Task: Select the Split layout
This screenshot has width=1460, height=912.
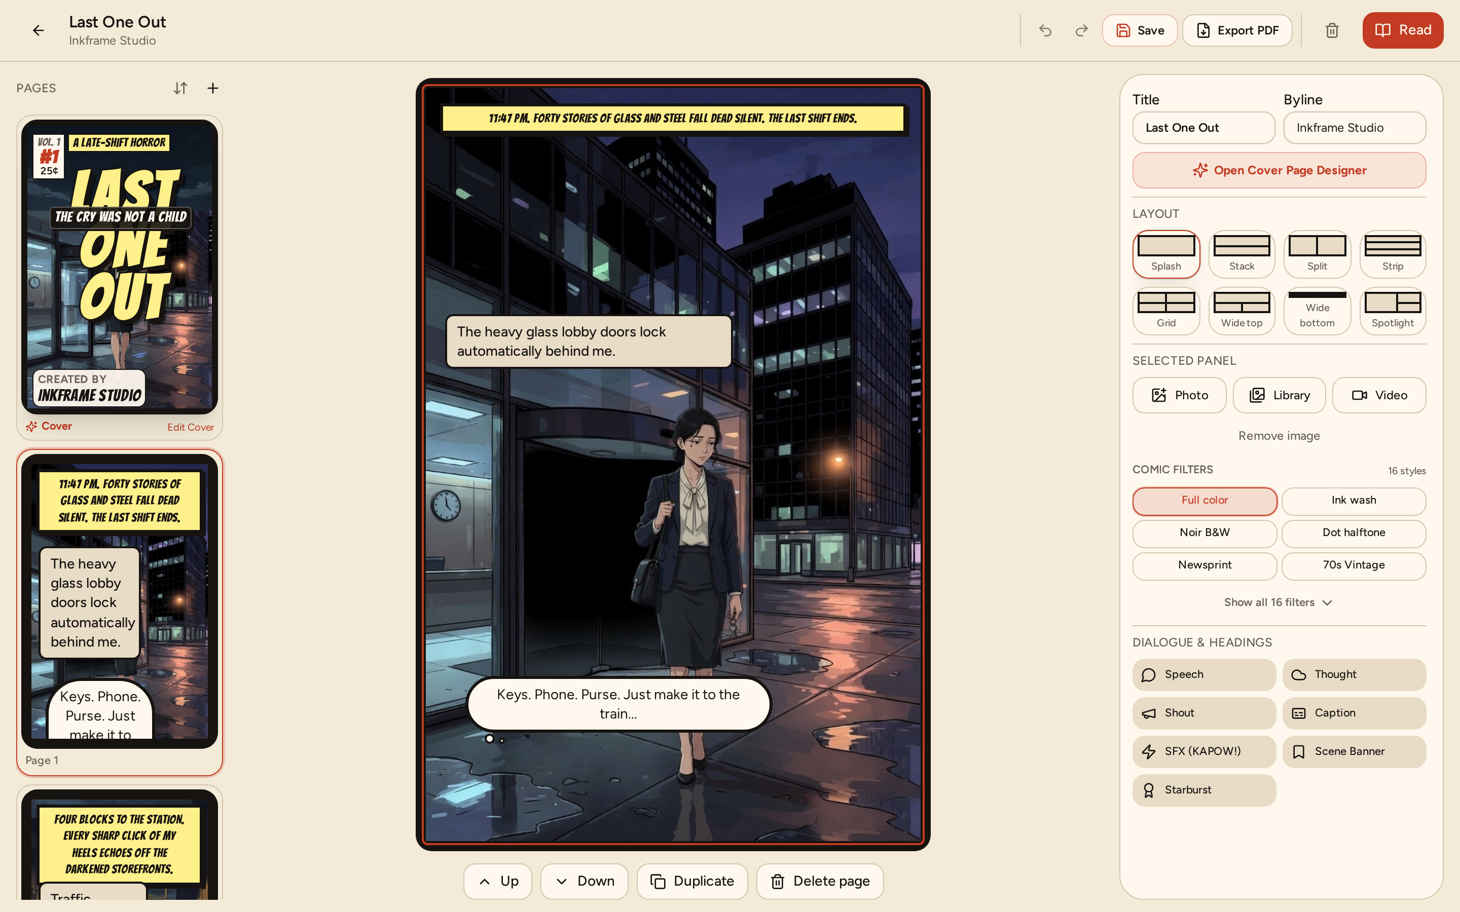Action: pos(1317,254)
